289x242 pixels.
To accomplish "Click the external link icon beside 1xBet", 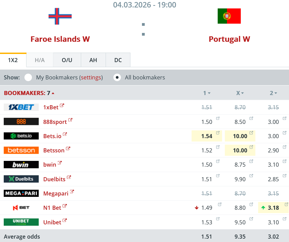I will (x=62, y=106).
